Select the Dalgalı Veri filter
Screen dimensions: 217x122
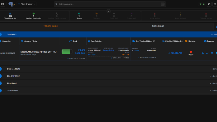131,16
